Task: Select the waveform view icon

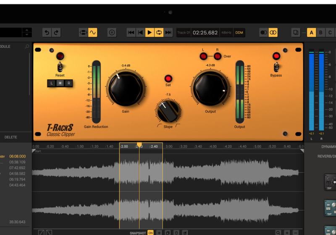Action: coord(92,32)
